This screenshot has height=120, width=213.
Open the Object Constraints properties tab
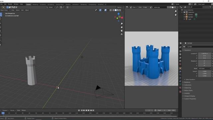pos(180,81)
